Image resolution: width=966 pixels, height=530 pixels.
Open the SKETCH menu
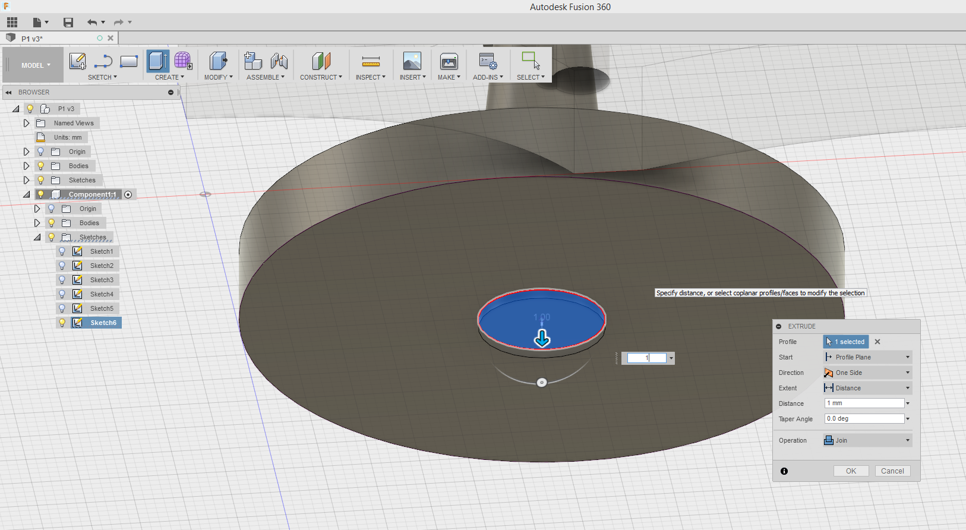pyautogui.click(x=102, y=77)
